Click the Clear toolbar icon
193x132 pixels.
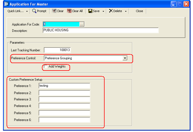point(54,11)
